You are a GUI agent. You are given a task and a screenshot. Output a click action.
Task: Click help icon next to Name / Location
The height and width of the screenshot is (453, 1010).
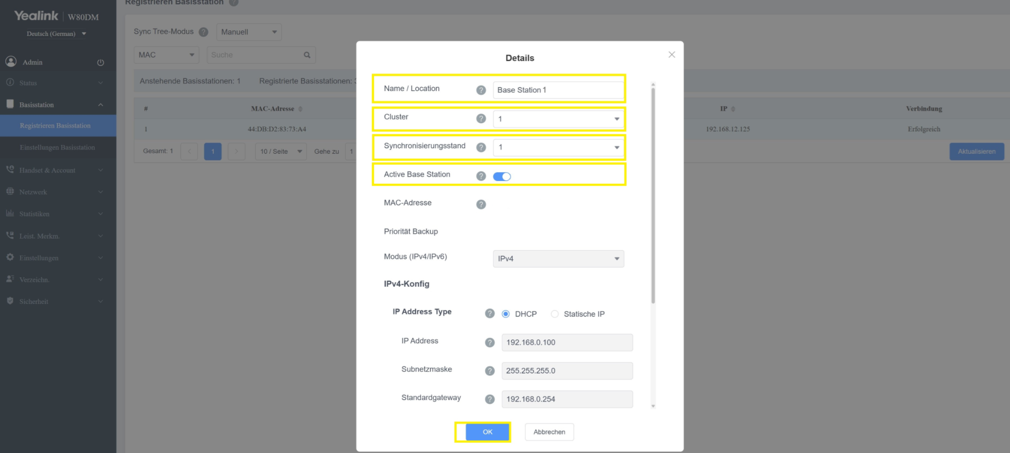pyautogui.click(x=481, y=90)
